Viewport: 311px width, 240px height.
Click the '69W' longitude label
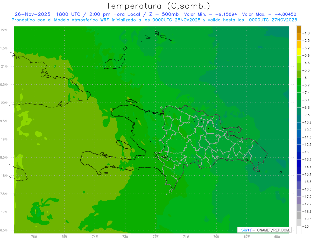pos(247,237)
